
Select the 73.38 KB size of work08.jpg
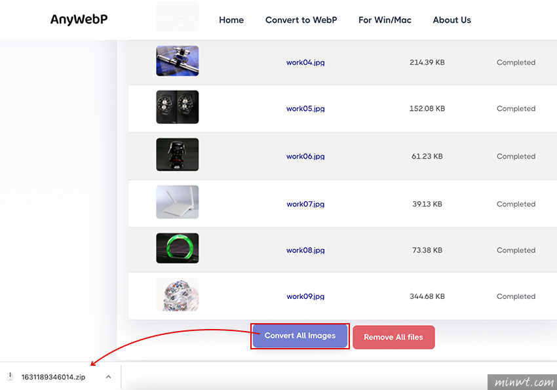pos(427,250)
